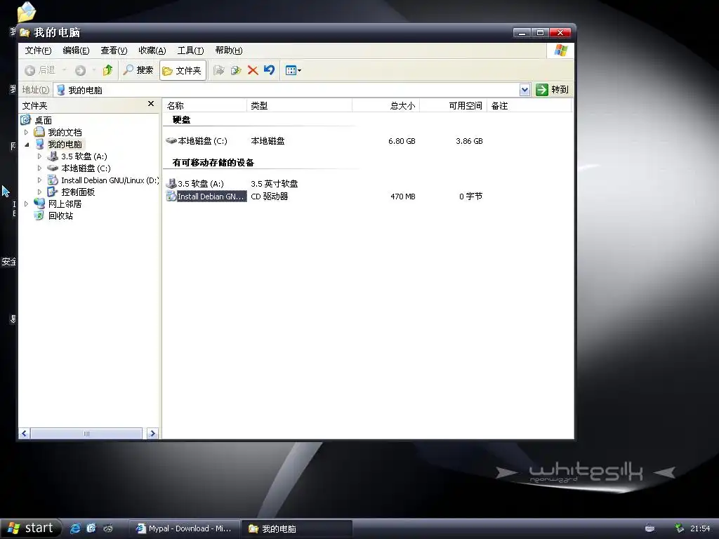This screenshot has width=719, height=539.
Task: Open the 工具(T) menu
Action: pyautogui.click(x=190, y=51)
